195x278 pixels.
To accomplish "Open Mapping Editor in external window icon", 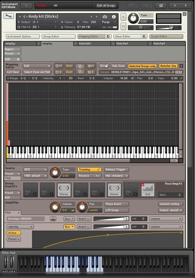I will pyautogui.click(x=108, y=36).
